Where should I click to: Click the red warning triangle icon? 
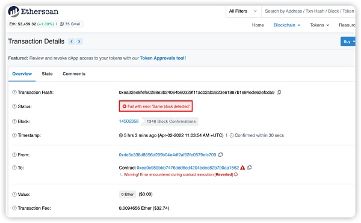click(x=242, y=168)
